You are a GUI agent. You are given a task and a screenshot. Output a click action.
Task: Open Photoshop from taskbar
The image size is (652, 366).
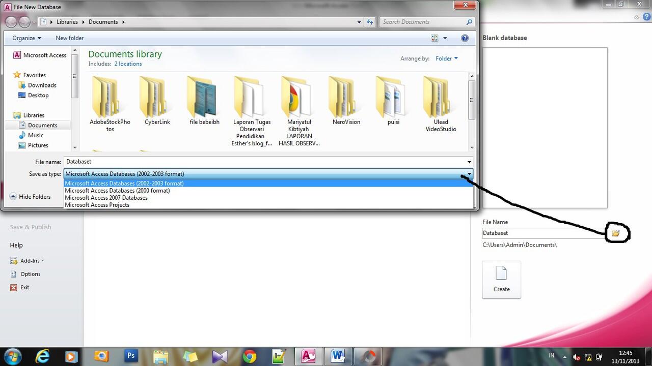(x=131, y=356)
